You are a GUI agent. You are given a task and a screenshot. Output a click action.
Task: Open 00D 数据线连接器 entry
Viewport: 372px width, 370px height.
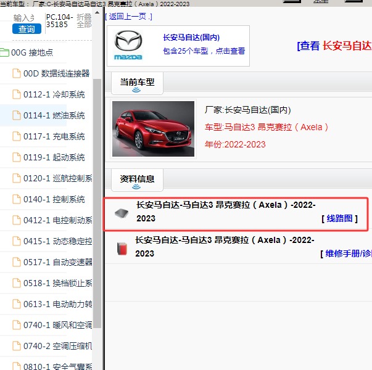(x=57, y=73)
